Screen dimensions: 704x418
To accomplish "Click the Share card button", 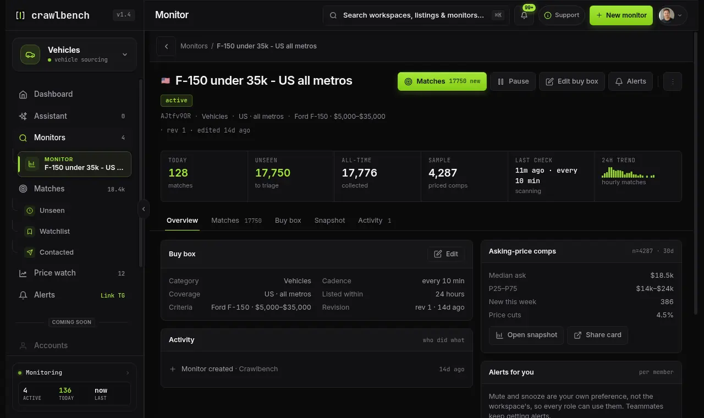I will (x=598, y=335).
